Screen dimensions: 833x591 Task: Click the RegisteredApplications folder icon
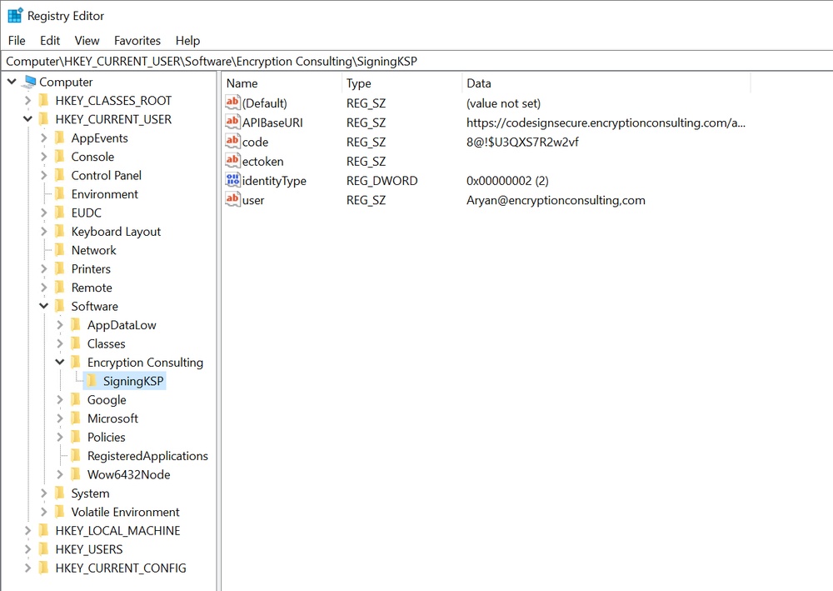(x=76, y=456)
